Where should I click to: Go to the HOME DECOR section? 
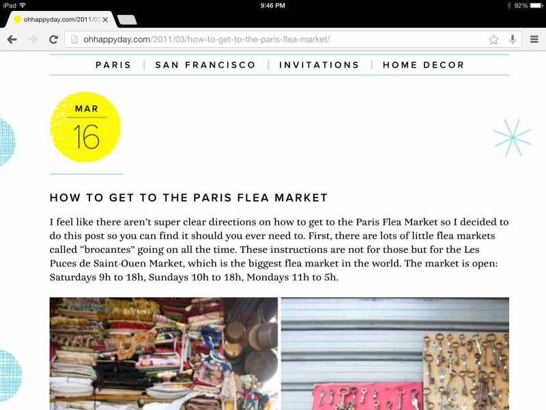coord(423,65)
